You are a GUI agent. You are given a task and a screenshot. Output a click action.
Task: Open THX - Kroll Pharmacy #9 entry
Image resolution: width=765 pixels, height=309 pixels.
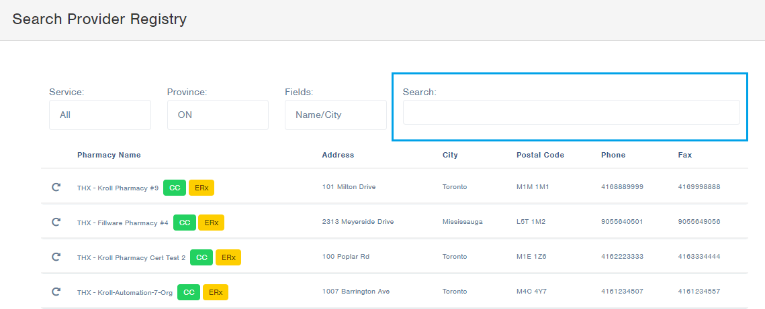pos(118,188)
